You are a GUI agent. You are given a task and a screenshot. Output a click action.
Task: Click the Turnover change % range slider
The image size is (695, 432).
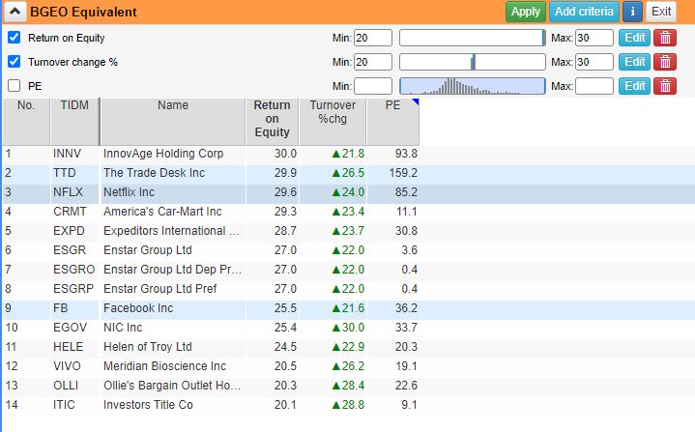tap(473, 62)
